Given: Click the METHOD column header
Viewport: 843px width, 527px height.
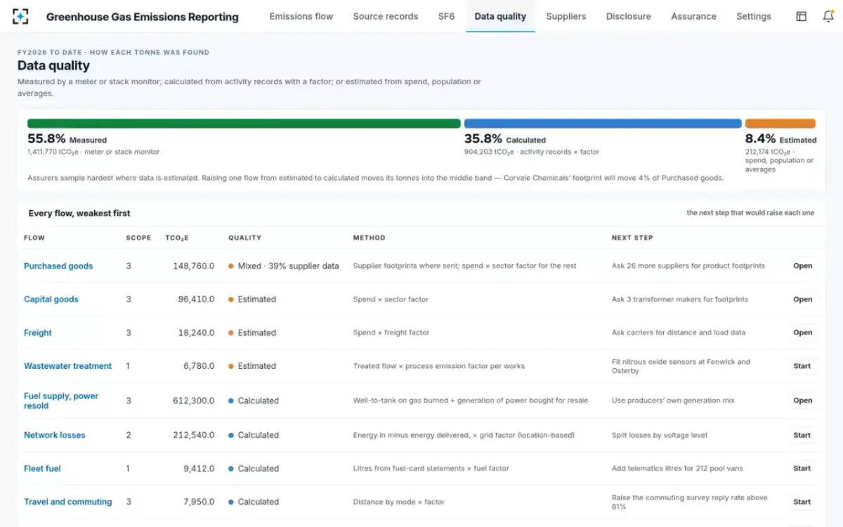Looking at the screenshot, I should (x=369, y=238).
